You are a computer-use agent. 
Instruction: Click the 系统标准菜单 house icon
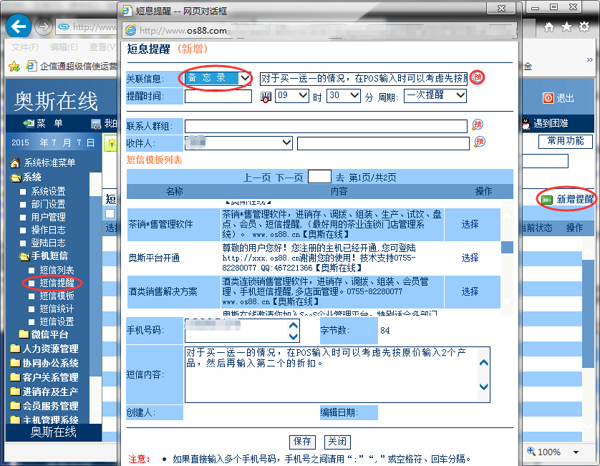coord(15,163)
